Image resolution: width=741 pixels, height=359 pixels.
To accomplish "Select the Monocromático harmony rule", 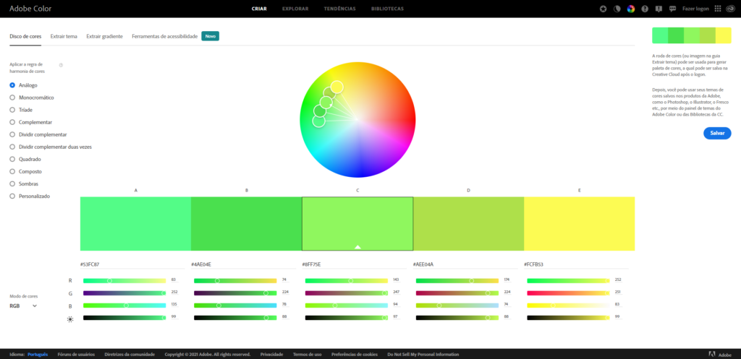I will click(x=32, y=98).
